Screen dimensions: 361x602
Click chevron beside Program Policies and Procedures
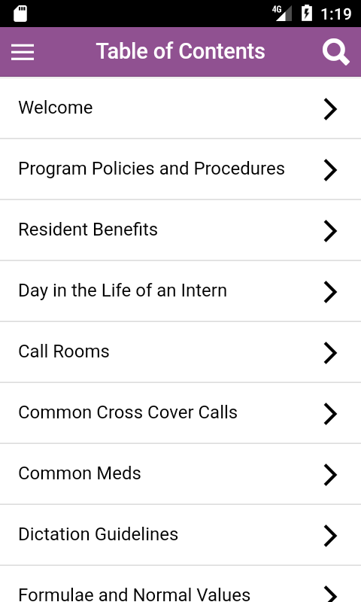[330, 170]
